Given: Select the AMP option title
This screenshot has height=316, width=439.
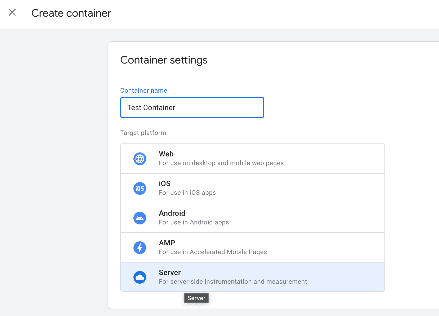Looking at the screenshot, I should point(167,243).
